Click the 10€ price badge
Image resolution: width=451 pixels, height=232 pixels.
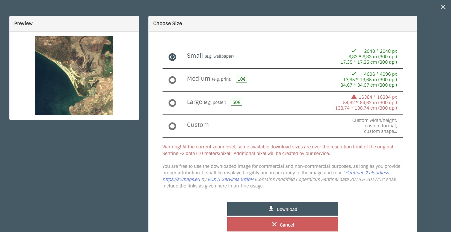point(241,79)
